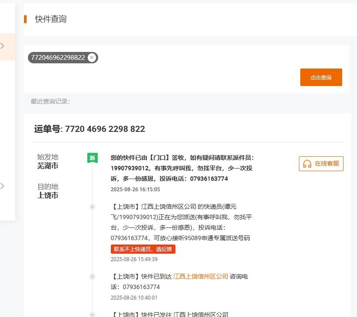Screen dimensions: 357x317
Task: Open 在线客服 online support
Action: point(321,163)
